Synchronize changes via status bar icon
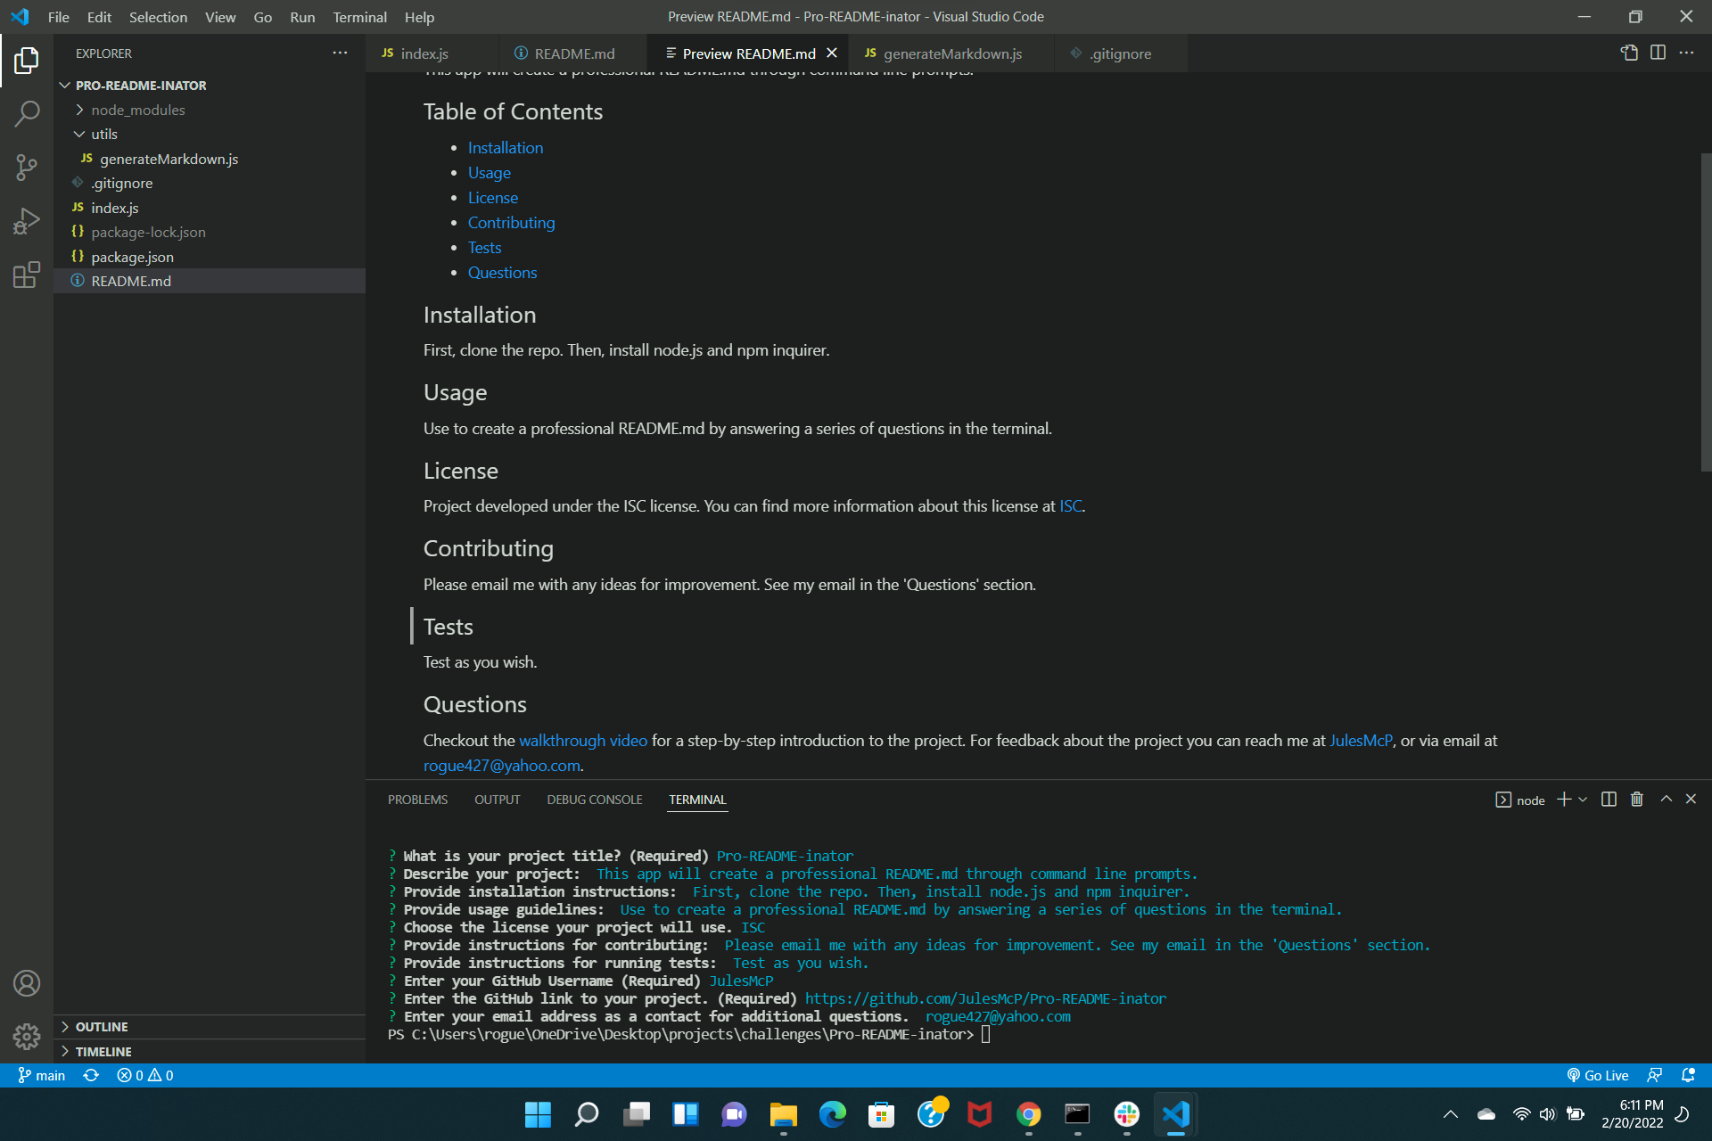Viewport: 1712px width, 1141px height. pos(92,1075)
